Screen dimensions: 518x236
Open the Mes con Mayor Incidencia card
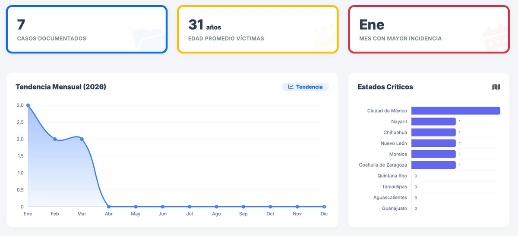click(x=429, y=29)
